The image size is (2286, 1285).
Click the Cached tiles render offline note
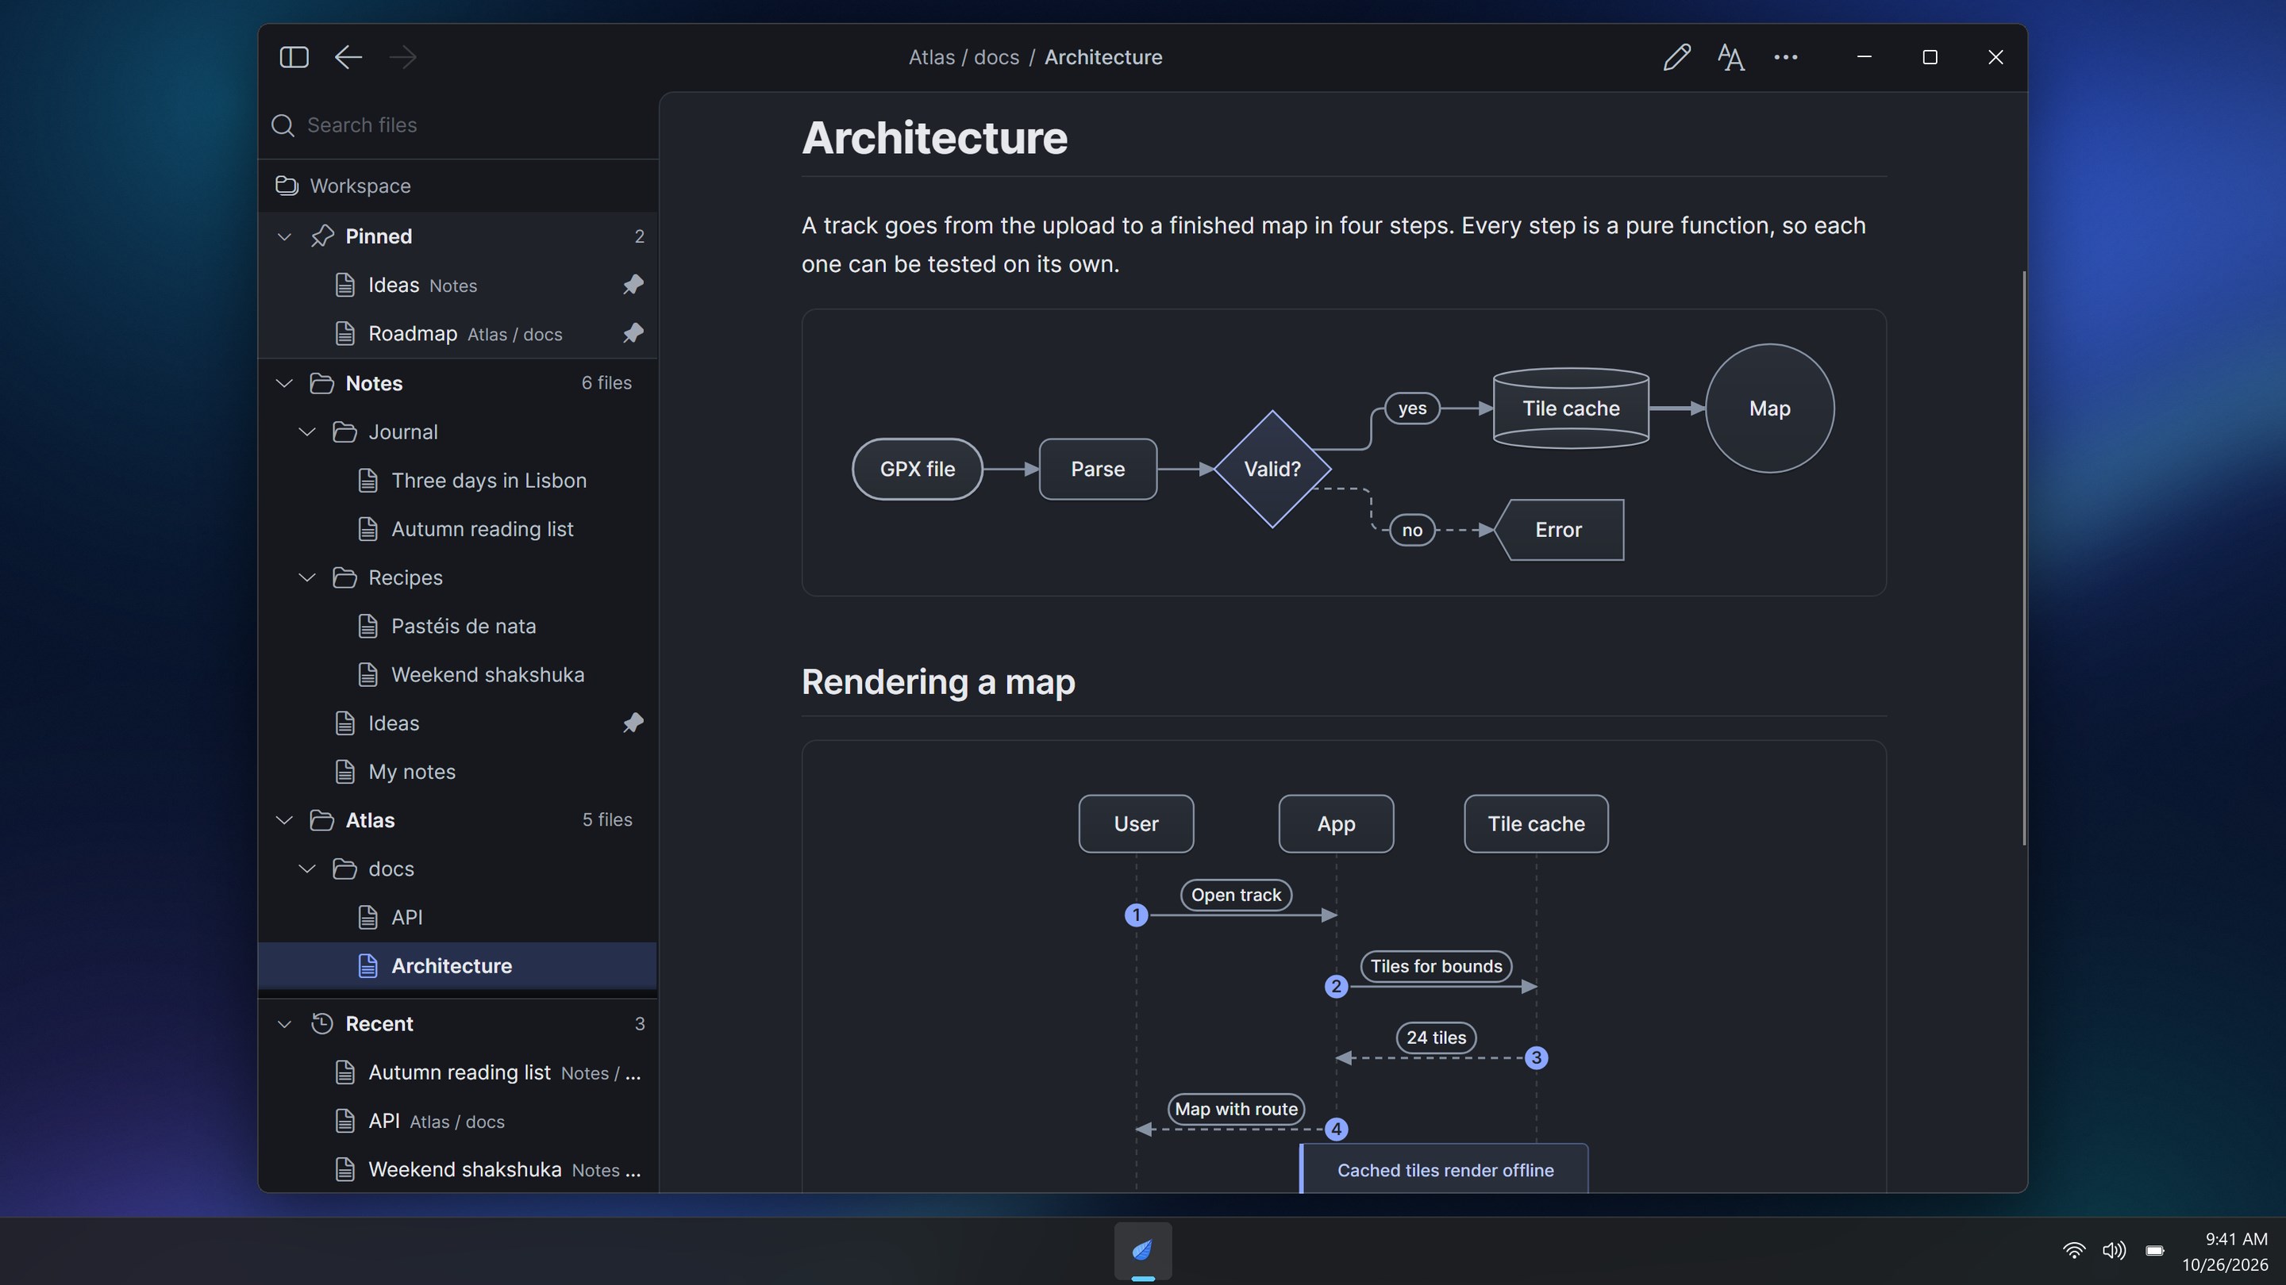click(1445, 1169)
